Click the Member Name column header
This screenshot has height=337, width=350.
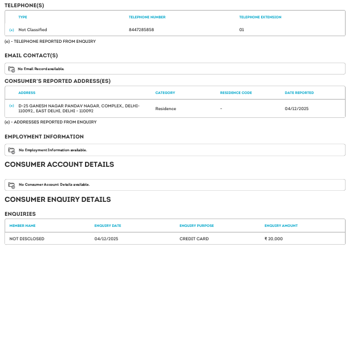click(22, 226)
